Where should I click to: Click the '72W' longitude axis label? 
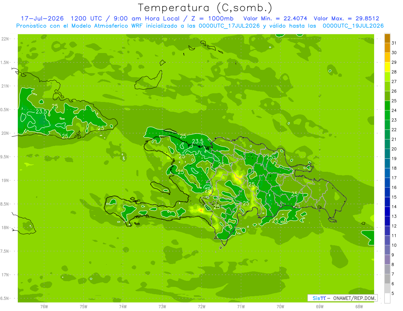pos(201,306)
